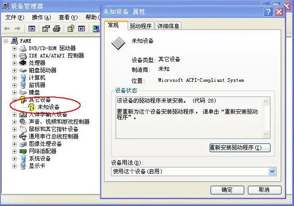Viewport: 294px width, 206px height.
Task: Click the Properties toolbar icon
Action: point(46,29)
